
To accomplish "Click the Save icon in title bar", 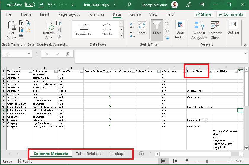I will click(x=41, y=5).
